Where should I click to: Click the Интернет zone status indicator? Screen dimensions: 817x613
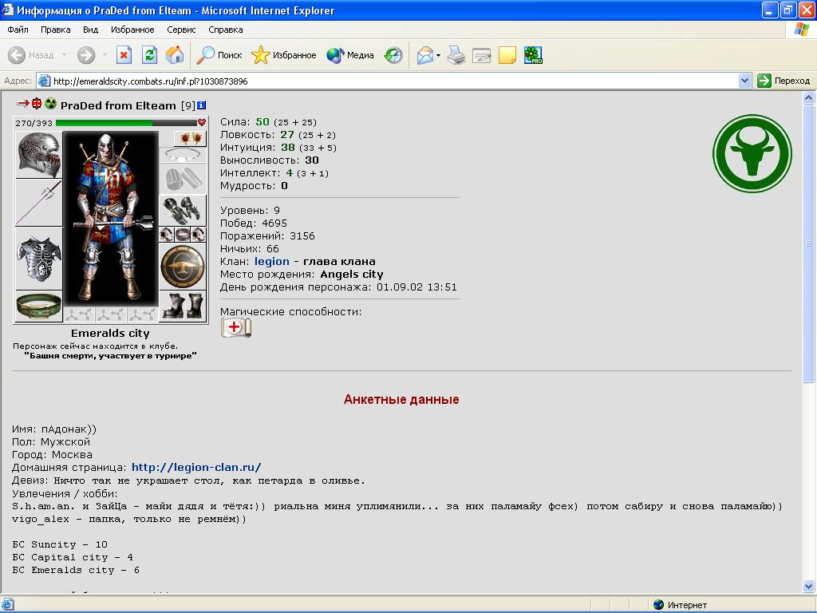click(x=681, y=605)
